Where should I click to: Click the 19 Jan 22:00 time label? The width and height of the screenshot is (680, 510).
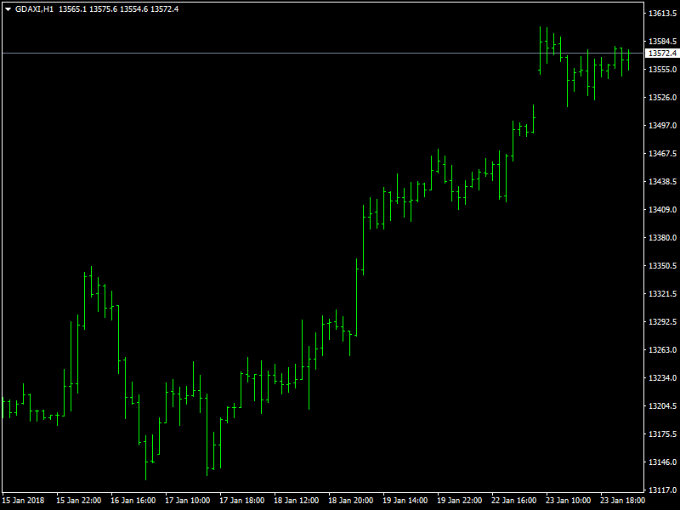(459, 501)
